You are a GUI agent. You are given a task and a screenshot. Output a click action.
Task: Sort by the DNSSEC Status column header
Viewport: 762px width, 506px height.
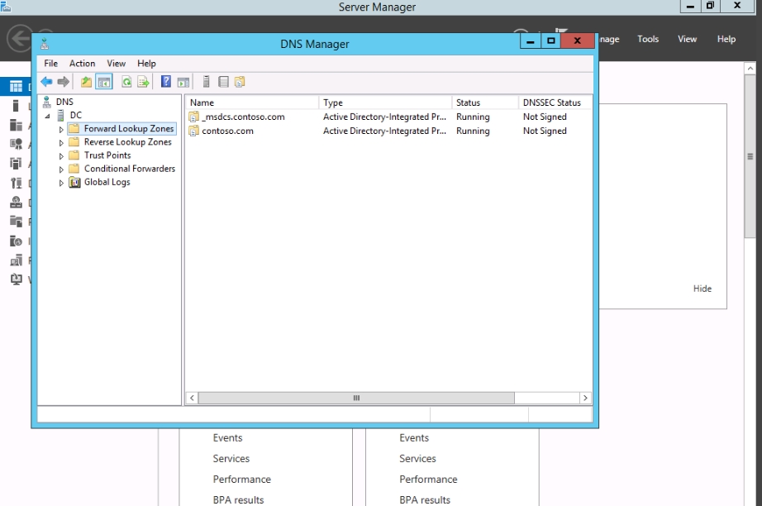tap(551, 103)
